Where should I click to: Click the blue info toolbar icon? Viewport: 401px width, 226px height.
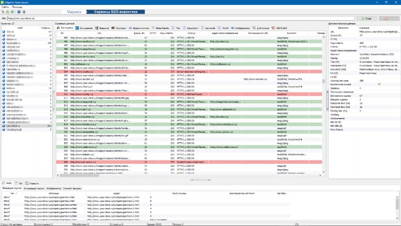(19, 12)
